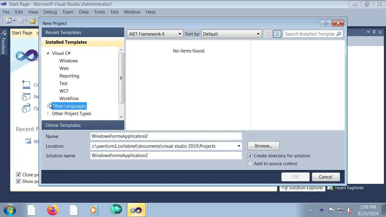Click Team Explorer tab icon
The height and width of the screenshot is (217, 386).
coord(331,188)
